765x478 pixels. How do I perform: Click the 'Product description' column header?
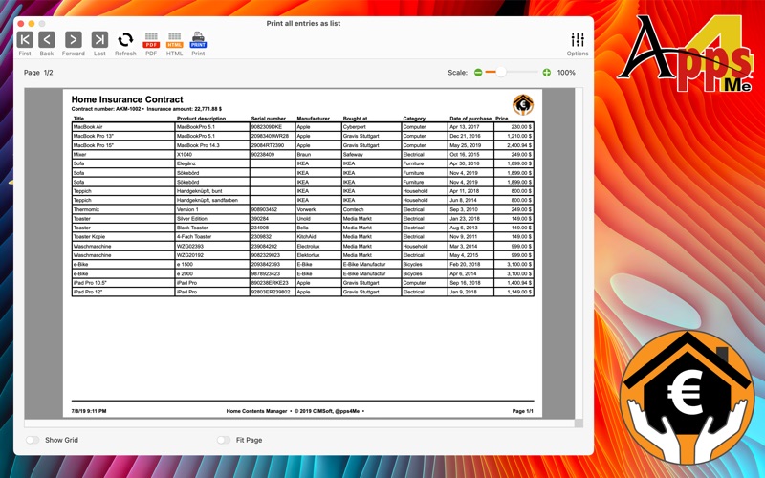201,118
